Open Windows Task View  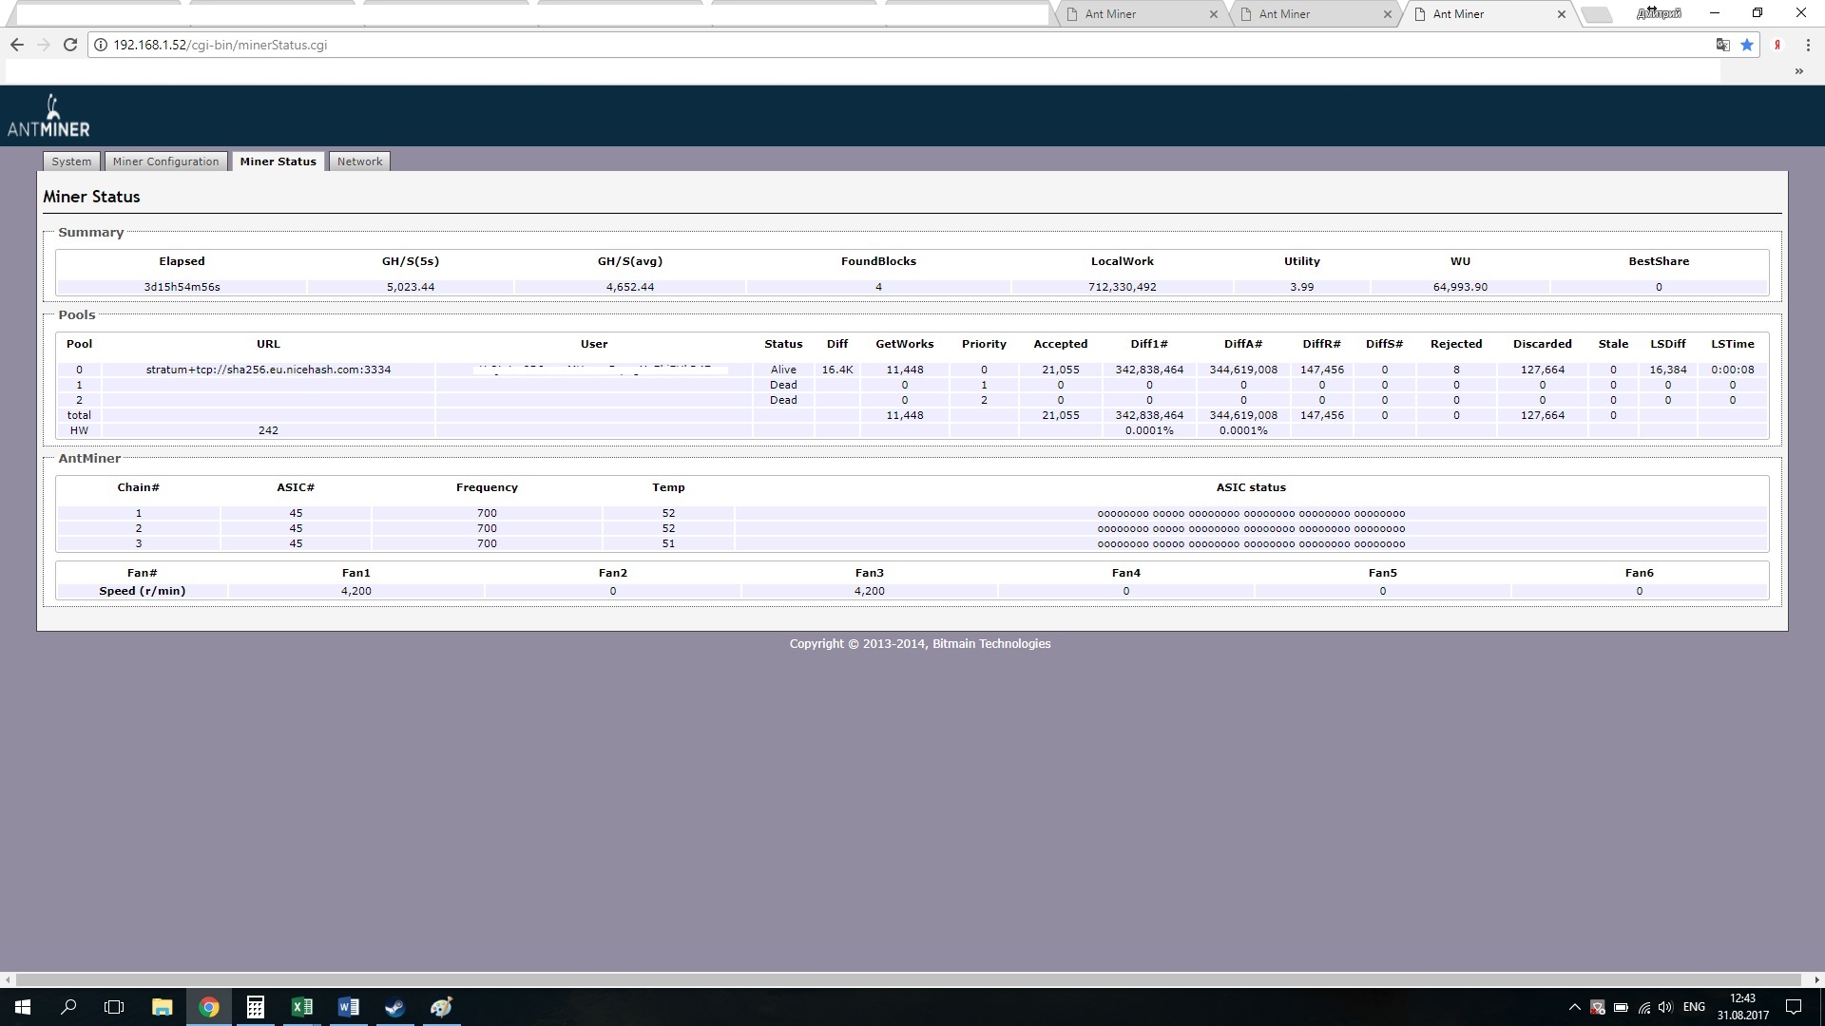click(114, 1007)
